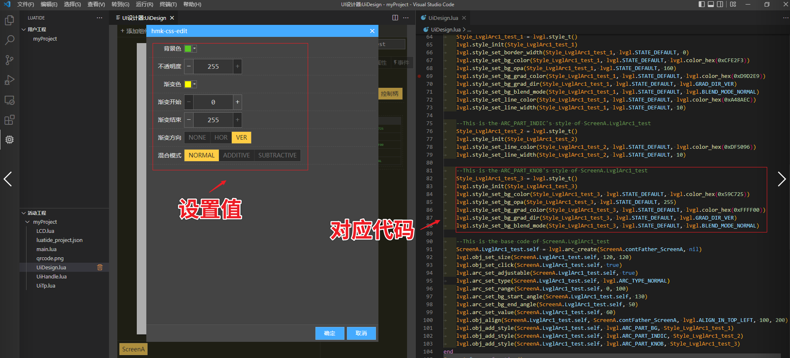Collapse the myProject folder in 活动工程
The width and height of the screenshot is (790, 358).
tap(28, 222)
